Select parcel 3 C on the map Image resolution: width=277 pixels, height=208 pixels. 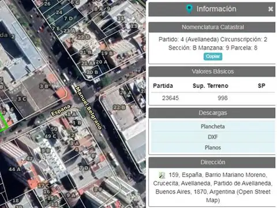tap(22, 99)
